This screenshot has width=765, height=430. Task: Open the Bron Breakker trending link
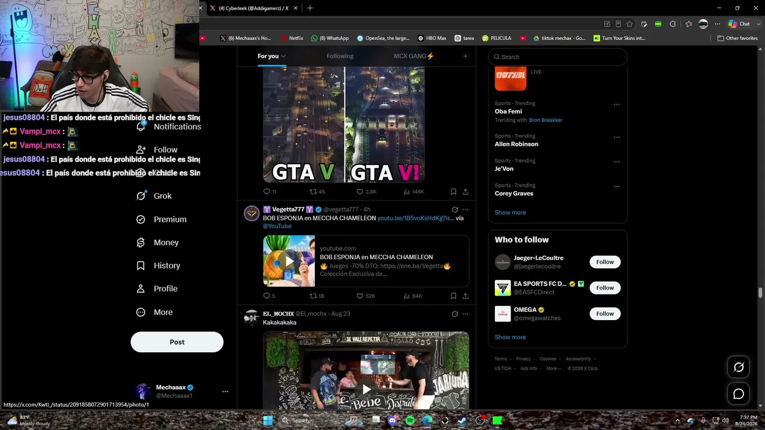click(x=546, y=120)
